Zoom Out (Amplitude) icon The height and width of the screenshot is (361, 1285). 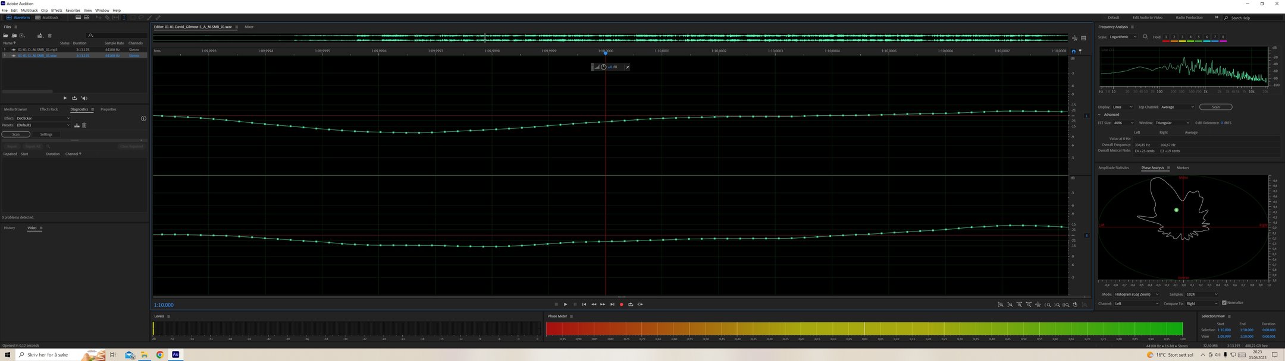point(1010,305)
